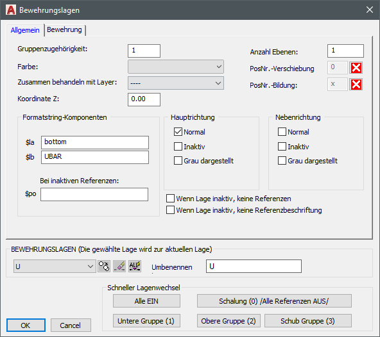
Task: Click 'Schalung (0) /Alle Referenzen AUS/' button
Action: click(274, 301)
